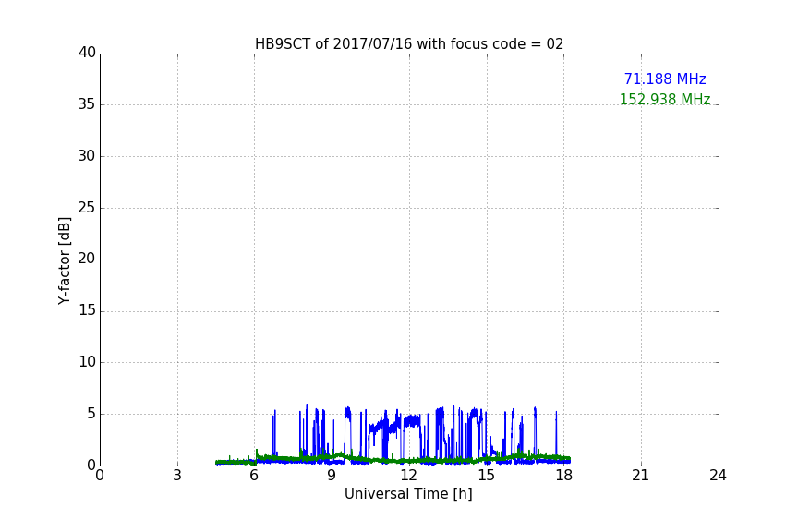Click the x-axis tick label 3
Image resolution: width=798 pixels, height=532 pixels.
(177, 476)
